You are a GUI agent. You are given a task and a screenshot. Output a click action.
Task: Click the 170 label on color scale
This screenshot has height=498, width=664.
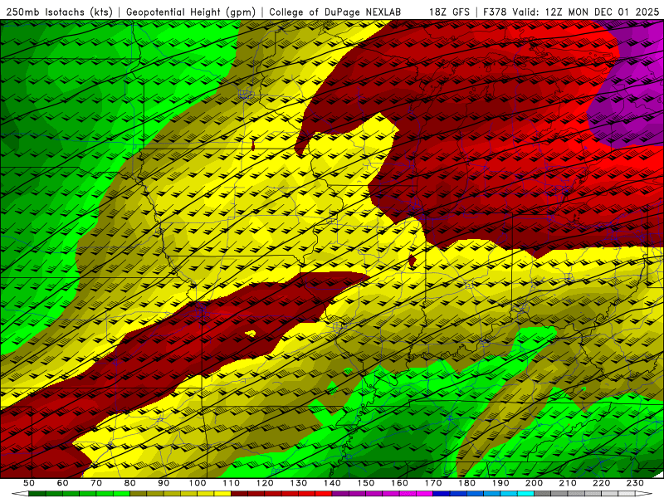click(432, 483)
